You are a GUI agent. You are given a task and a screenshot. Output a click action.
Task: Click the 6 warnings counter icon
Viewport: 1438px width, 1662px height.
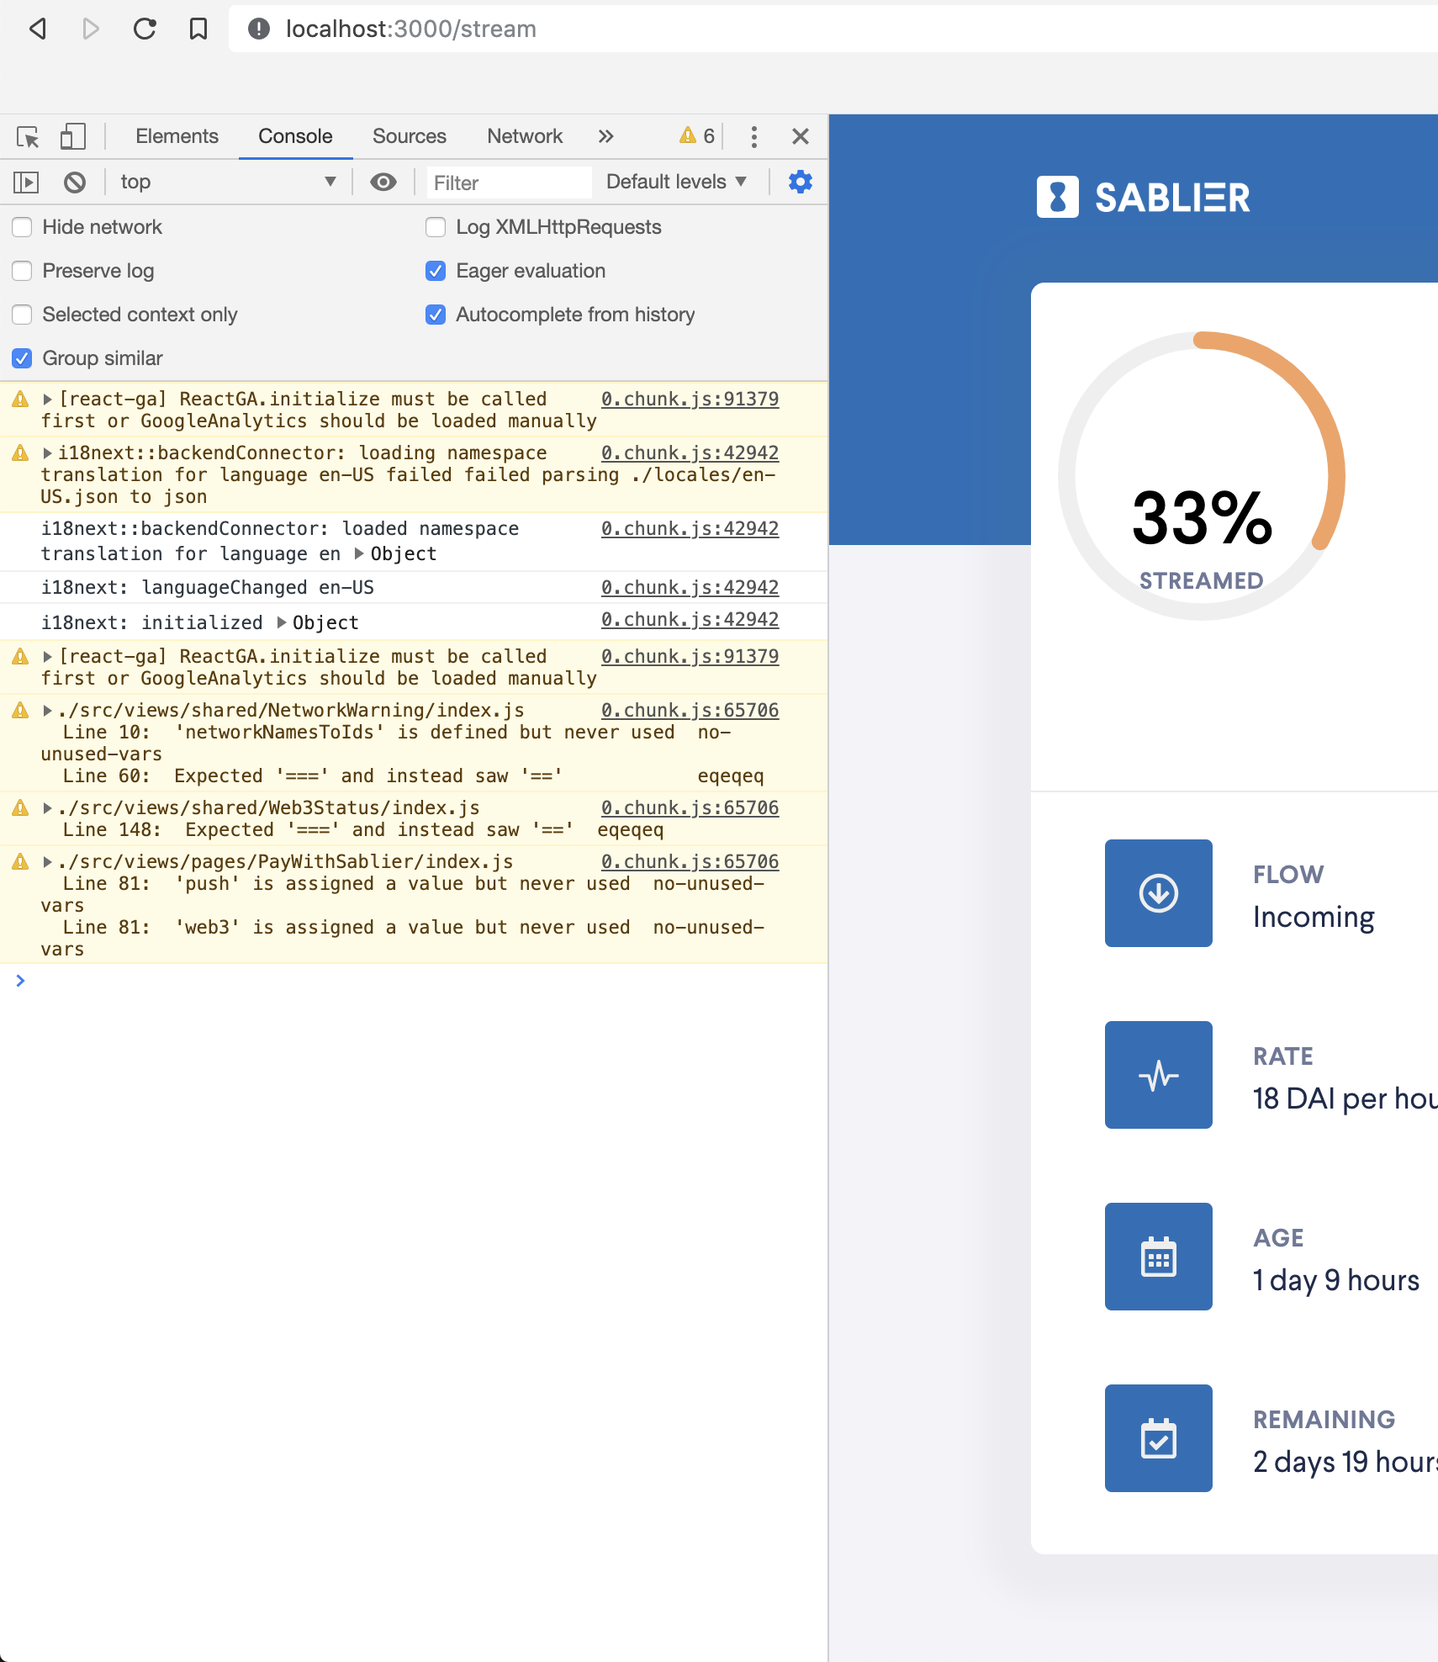pos(697,135)
